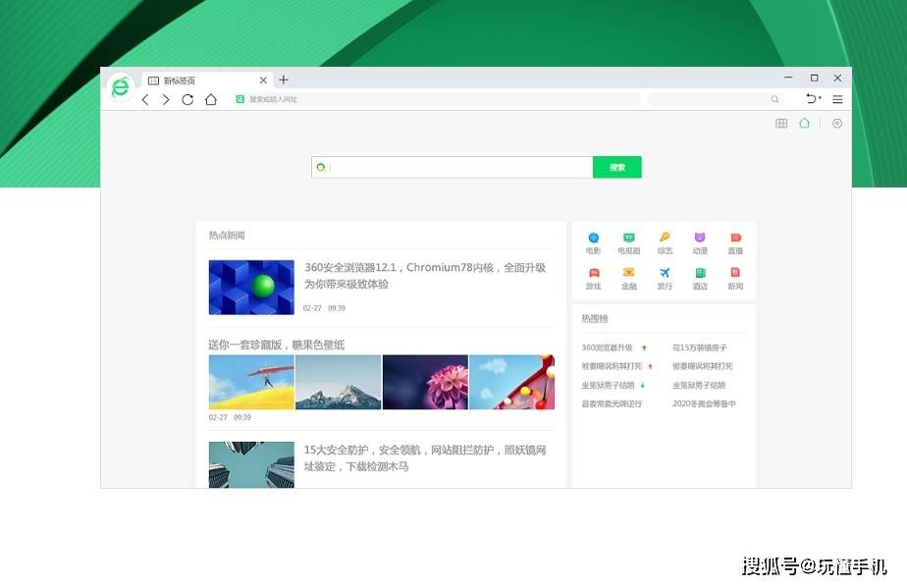Image resolution: width=907 pixels, height=586 pixels.
Task: Select the 新标签页 tab
Action: [206, 80]
